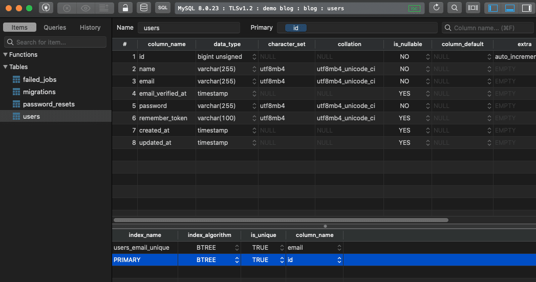The image size is (536, 282).
Task: Open data_type dropdown for id column
Action: coord(254,57)
